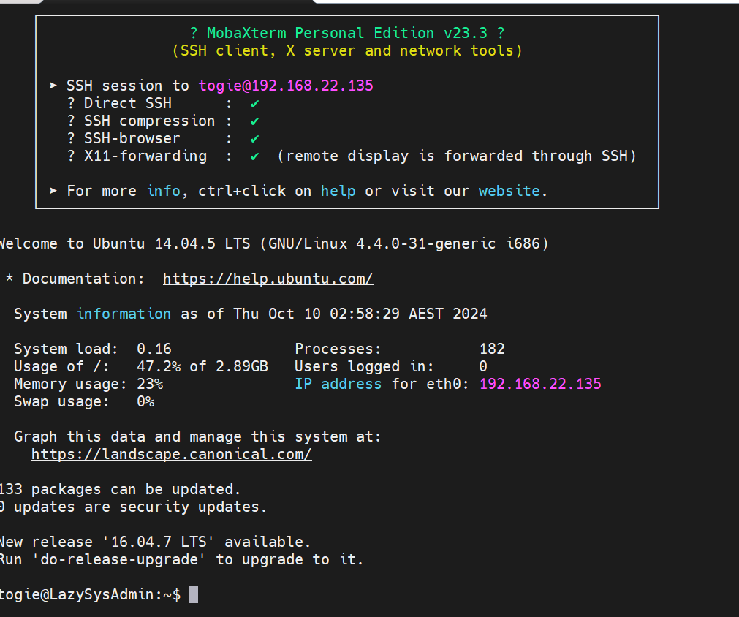Viewport: 739px width, 617px height.
Task: Click the Direct SSH checkmark
Action: click(255, 104)
